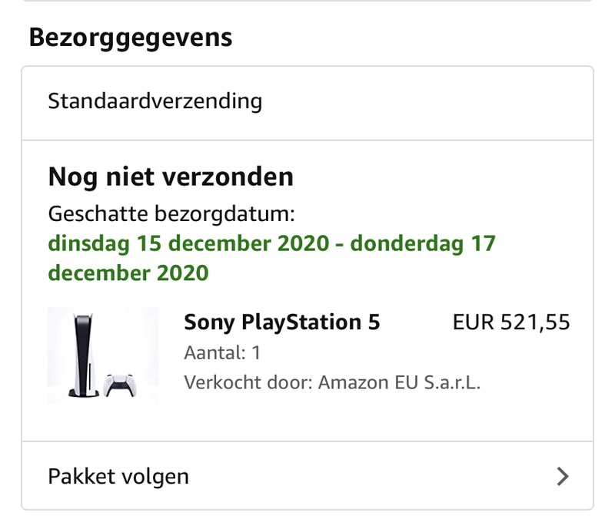Open the Sony PlayStation 5 product title

(281, 322)
